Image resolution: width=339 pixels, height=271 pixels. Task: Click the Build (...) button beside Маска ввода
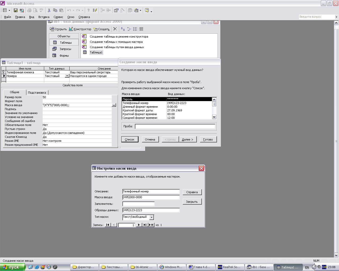(114, 105)
